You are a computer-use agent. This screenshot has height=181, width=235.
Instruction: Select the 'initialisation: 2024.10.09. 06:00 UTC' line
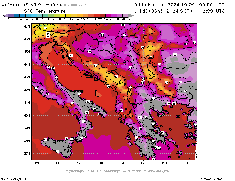[x=179, y=5]
